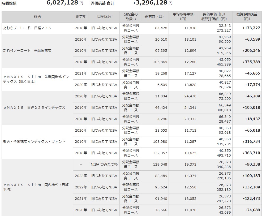Open the たわらノーロード 先進国株式 fund
Screen dimensions: 262x216
point(27,51)
